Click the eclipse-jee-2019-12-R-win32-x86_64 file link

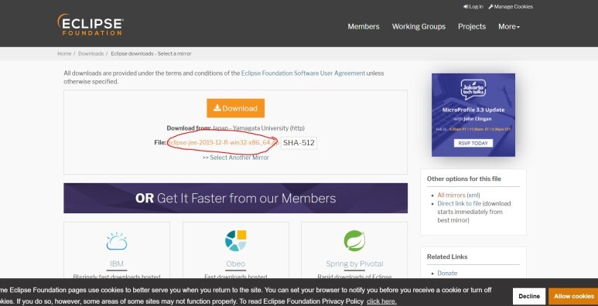[223, 142]
